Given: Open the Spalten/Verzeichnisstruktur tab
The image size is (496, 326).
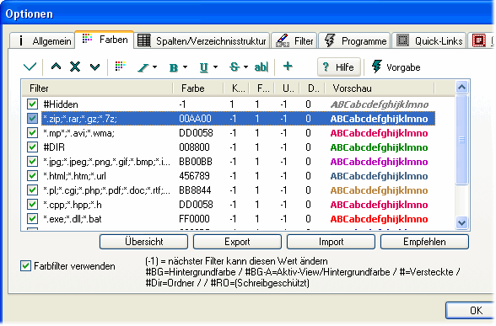Looking at the screenshot, I should point(202,40).
